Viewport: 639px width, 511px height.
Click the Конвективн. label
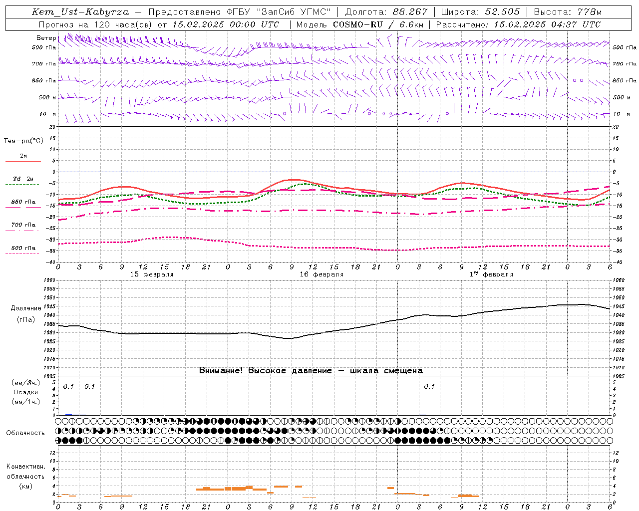coord(25,467)
